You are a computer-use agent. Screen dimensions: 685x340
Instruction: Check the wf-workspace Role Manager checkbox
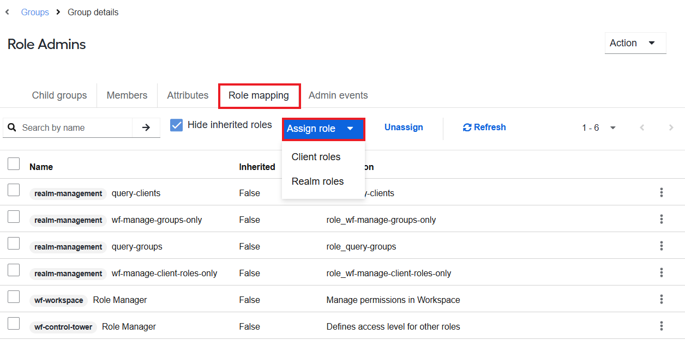coord(14,297)
